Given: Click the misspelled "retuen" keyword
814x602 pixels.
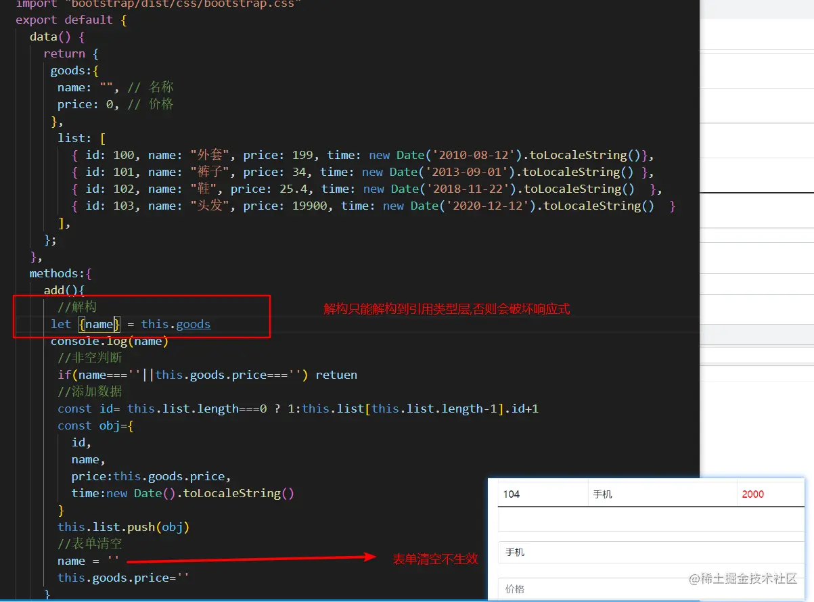Looking at the screenshot, I should point(336,375).
